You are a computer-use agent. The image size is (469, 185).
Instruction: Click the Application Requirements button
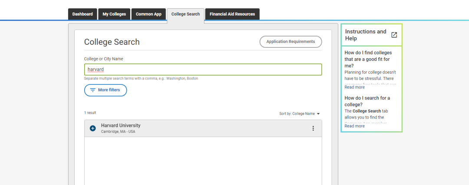pyautogui.click(x=291, y=42)
